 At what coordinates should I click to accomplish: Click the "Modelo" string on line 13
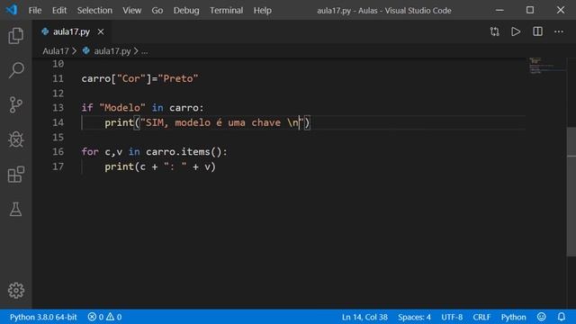coord(122,108)
